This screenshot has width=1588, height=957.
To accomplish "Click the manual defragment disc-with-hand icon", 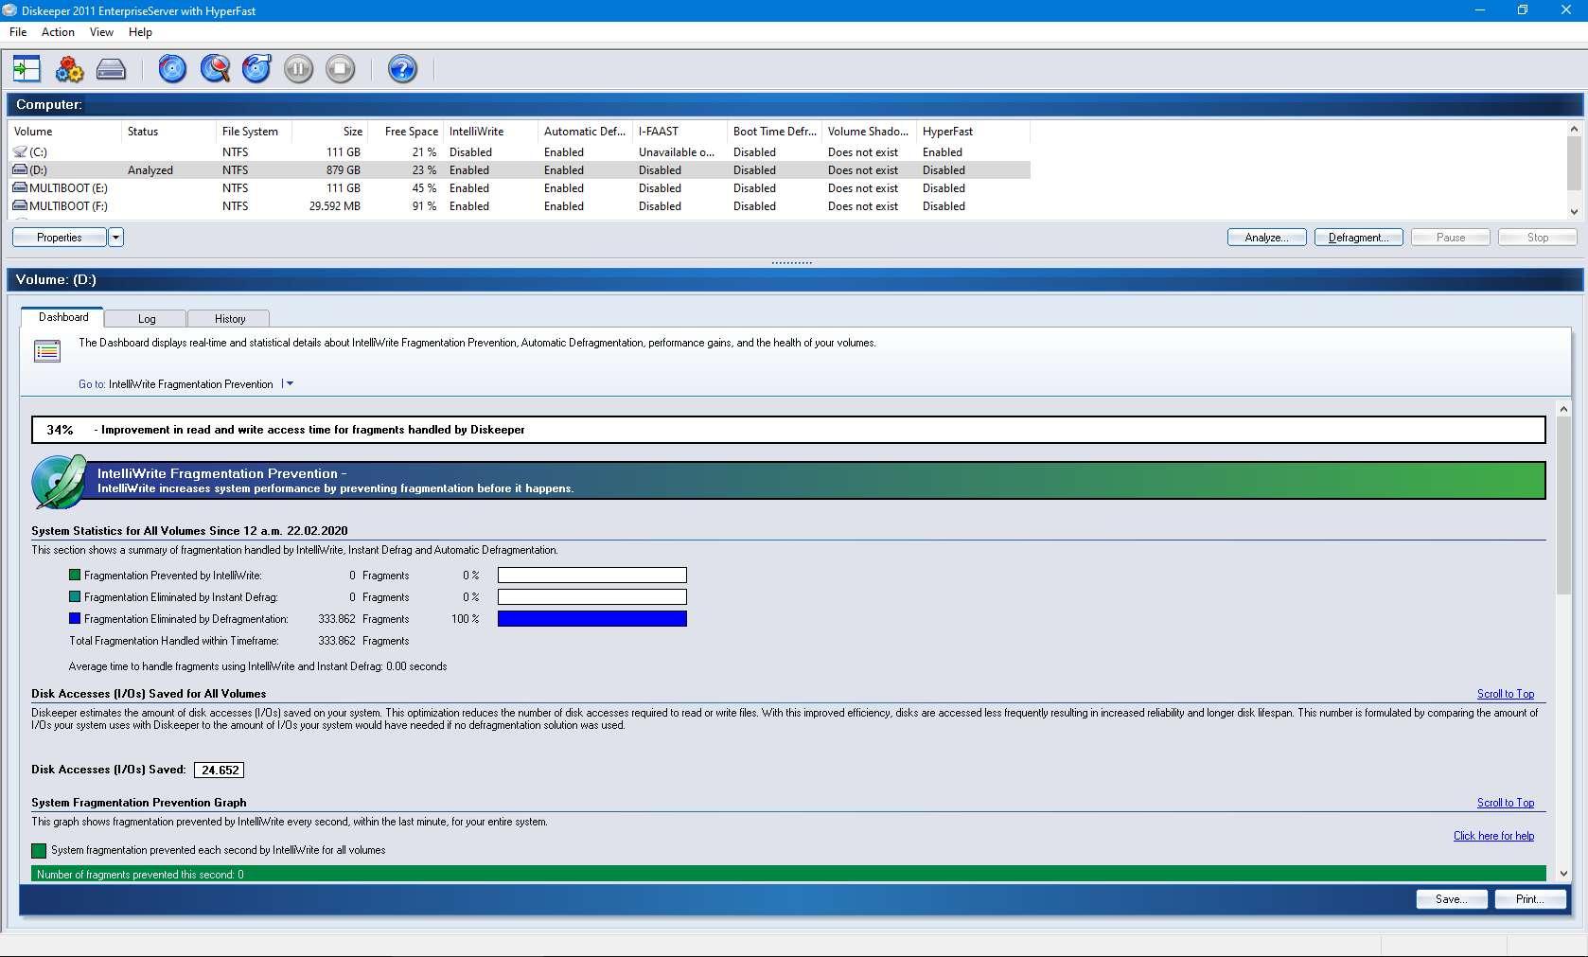I will (x=256, y=69).
